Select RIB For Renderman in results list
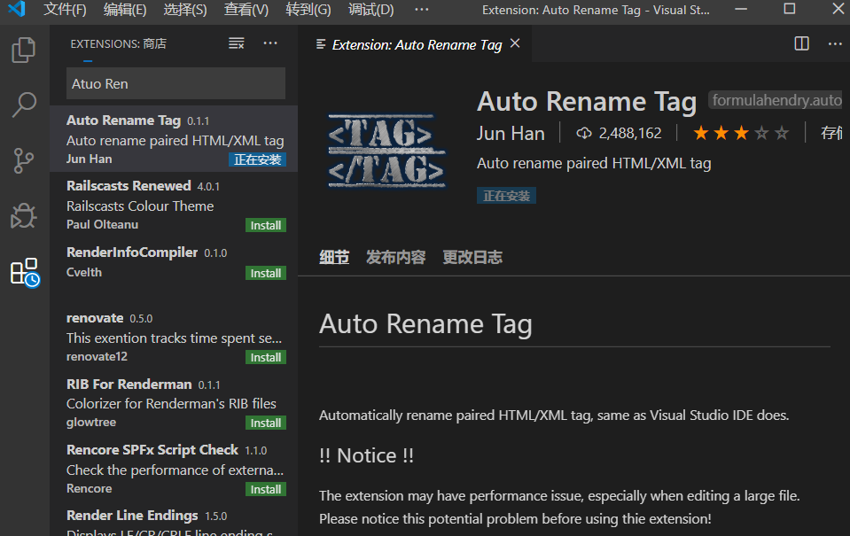The width and height of the screenshot is (850, 536). 174,403
